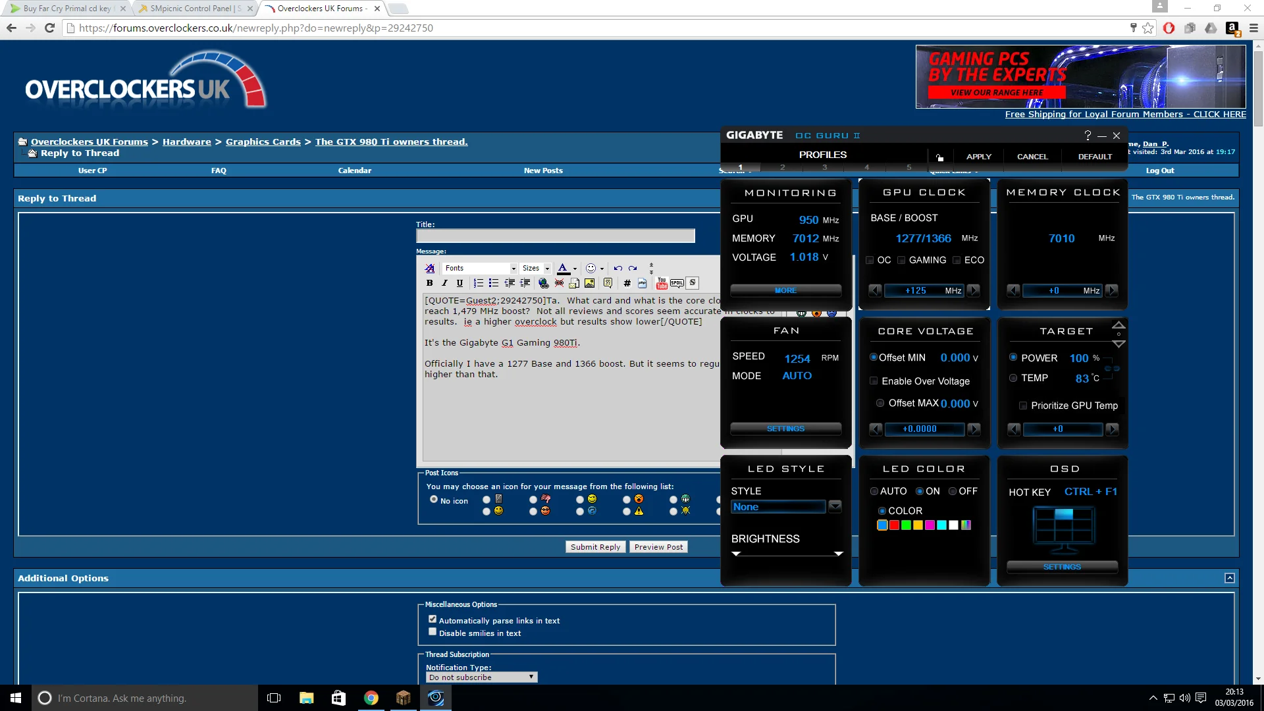Insert an ordered list in the message

tap(479, 283)
